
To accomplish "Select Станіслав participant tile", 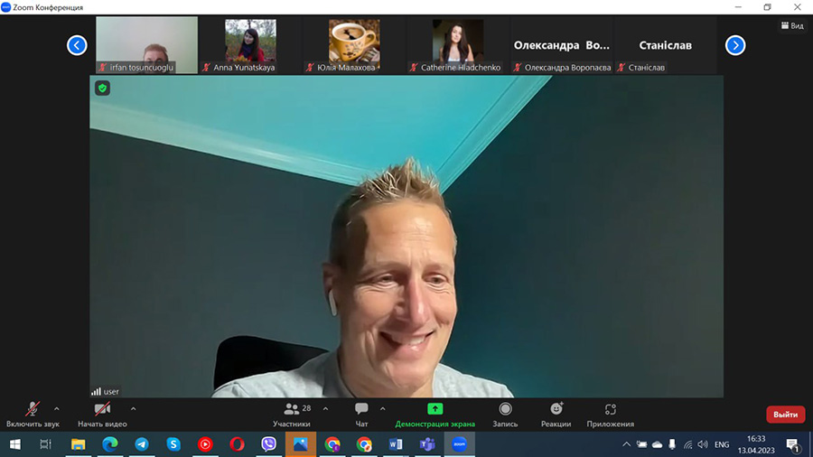I will click(x=665, y=45).
